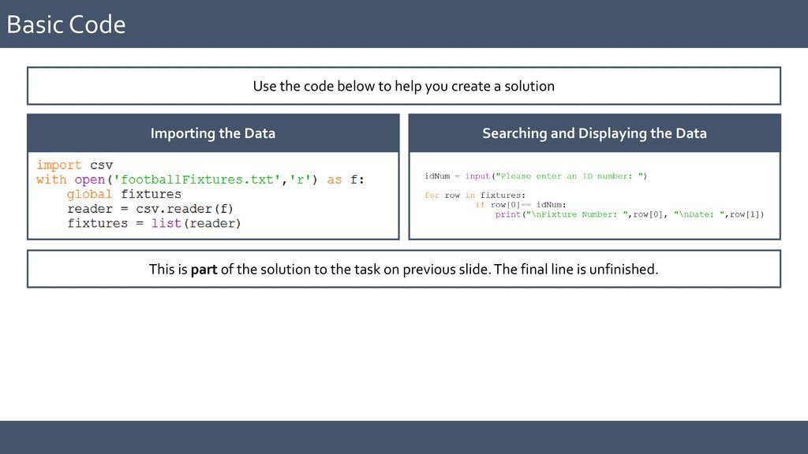This screenshot has height=454, width=808.
Task: Click the dark footer bar at the bottom
Action: [404, 437]
